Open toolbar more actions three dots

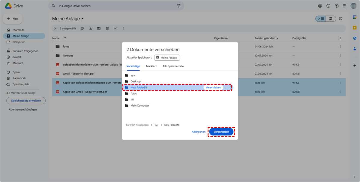click(124, 29)
